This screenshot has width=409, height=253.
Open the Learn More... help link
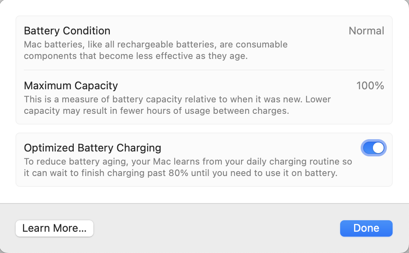55,228
